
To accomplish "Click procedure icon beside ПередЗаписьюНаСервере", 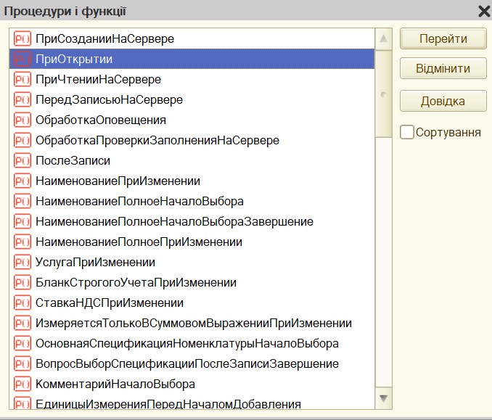I will (x=22, y=100).
